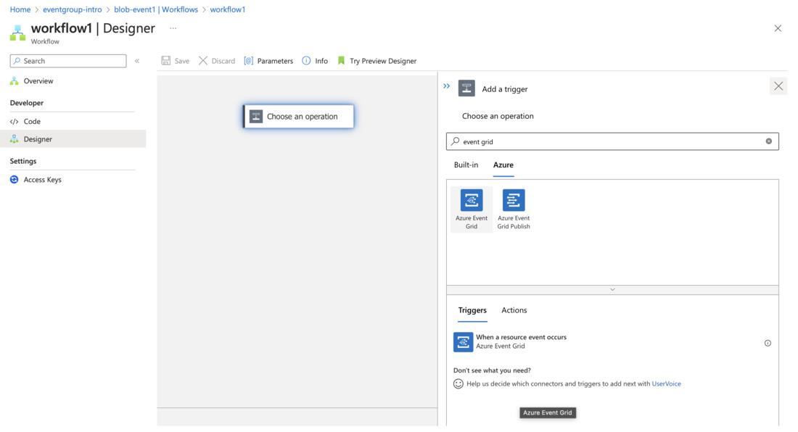
Task: Select the Azure Event Grid Publish connector
Action: click(x=514, y=209)
